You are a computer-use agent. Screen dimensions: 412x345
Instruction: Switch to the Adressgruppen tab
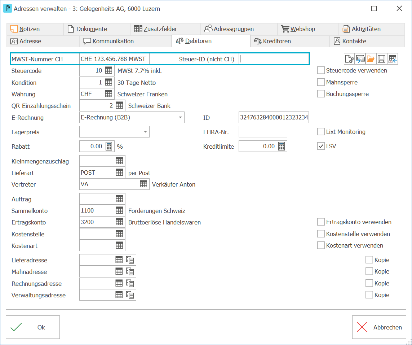pos(239,29)
